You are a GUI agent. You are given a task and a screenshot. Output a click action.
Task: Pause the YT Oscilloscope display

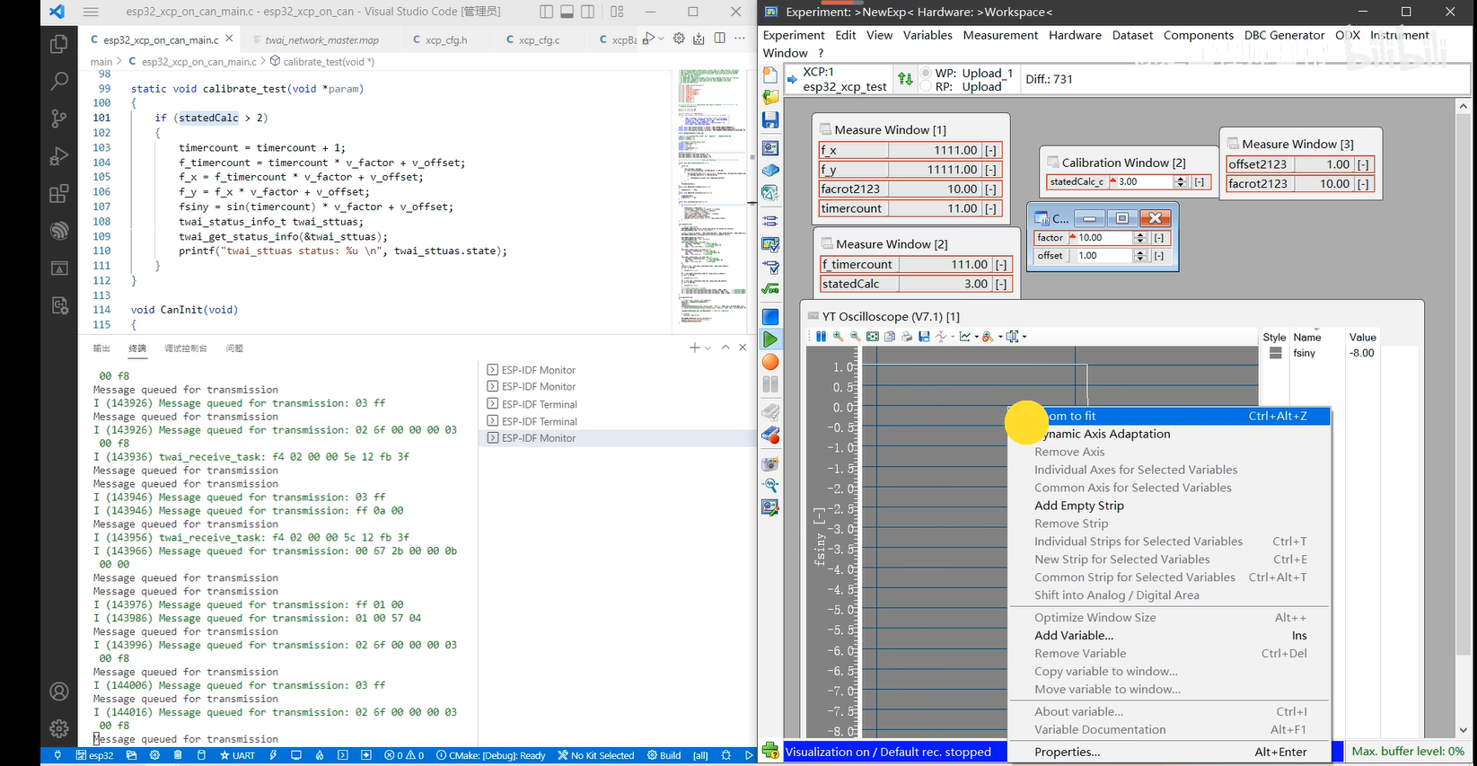(x=821, y=337)
